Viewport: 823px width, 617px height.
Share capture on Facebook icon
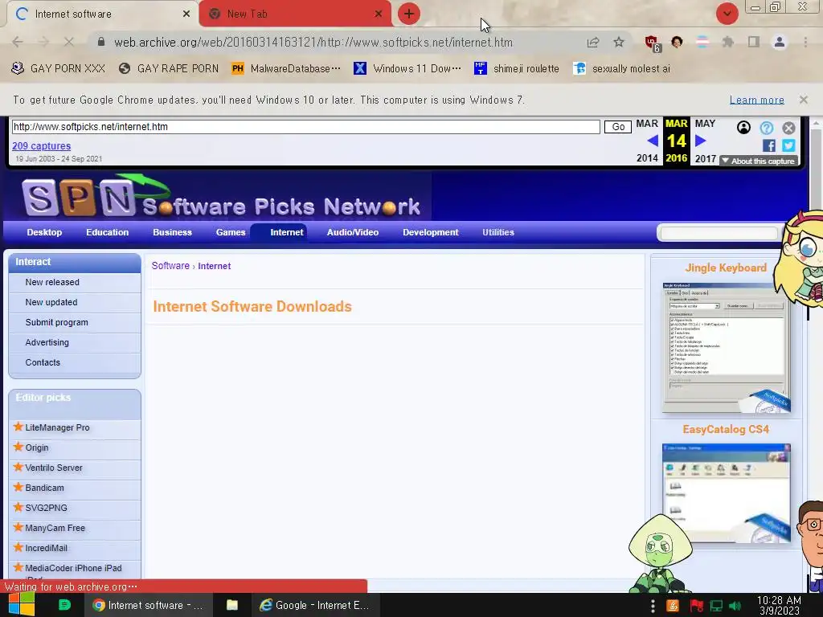pos(769,145)
